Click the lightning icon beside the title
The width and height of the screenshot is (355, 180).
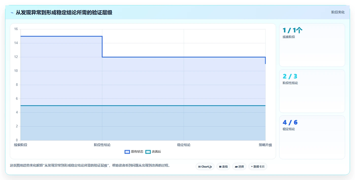12,13
